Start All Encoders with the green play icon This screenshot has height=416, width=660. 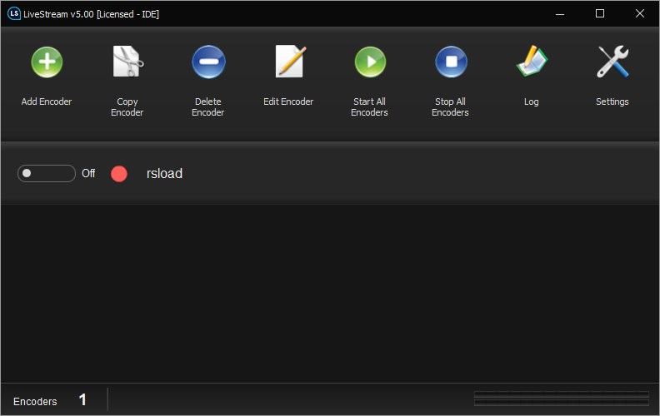(x=370, y=62)
